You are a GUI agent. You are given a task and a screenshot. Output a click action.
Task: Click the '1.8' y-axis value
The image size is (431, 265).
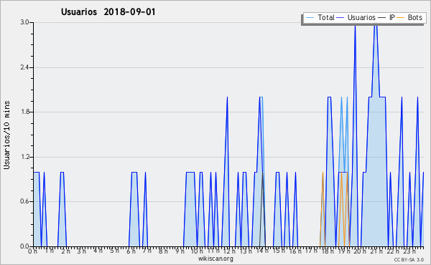tap(24, 112)
